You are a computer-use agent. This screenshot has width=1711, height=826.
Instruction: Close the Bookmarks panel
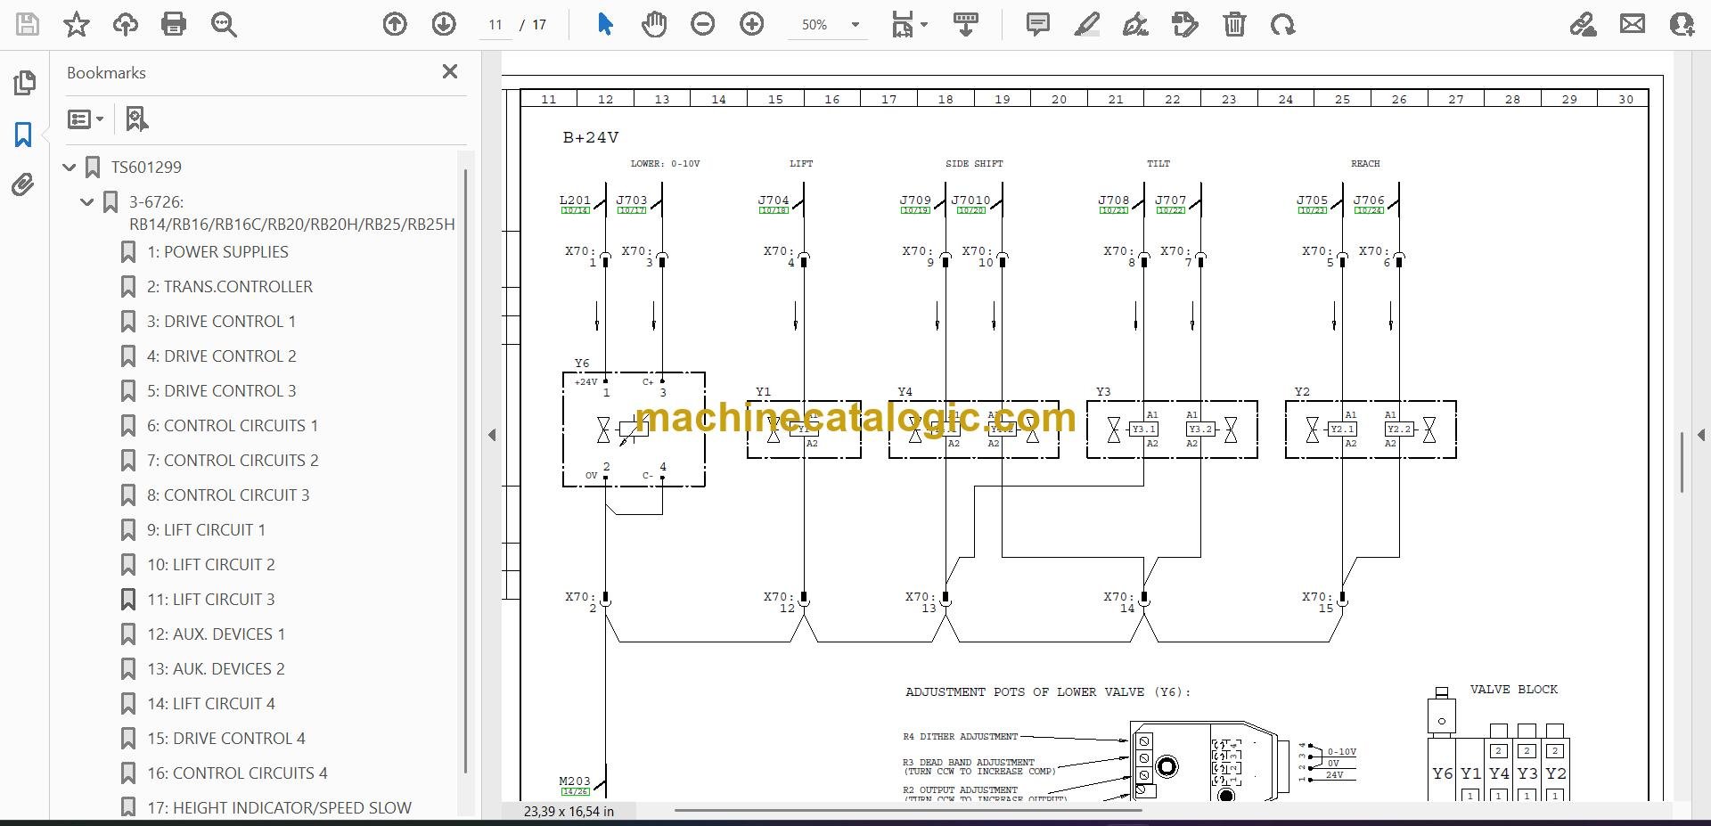pos(450,72)
